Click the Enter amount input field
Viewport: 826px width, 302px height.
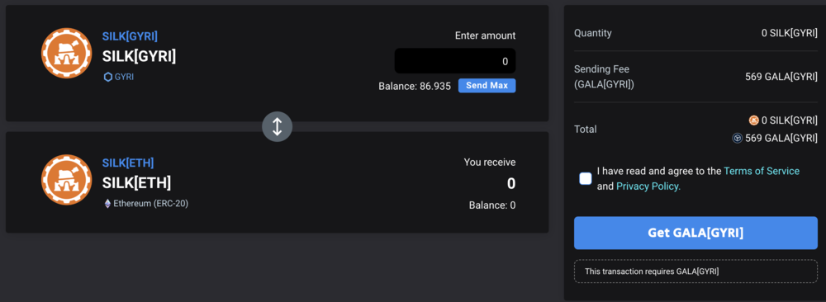[455, 61]
